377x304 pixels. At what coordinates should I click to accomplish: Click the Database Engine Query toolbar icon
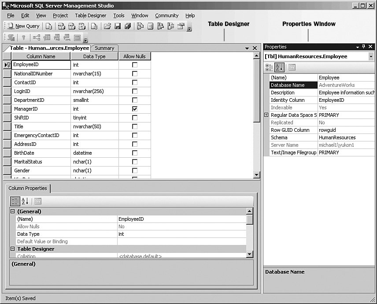(49, 26)
